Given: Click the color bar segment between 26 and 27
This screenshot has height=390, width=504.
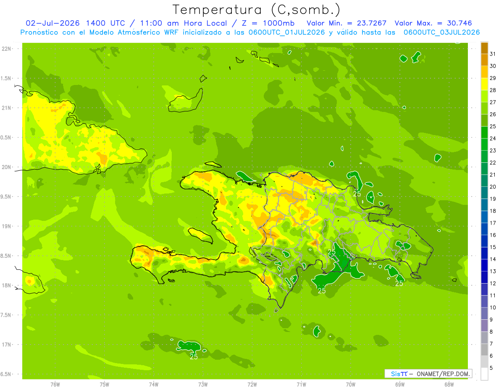Looking at the screenshot, I should (484, 108).
